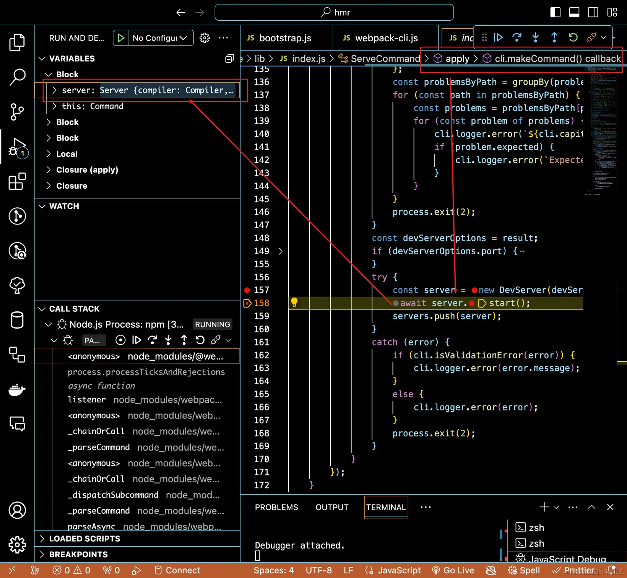Select the listener call stack frame
The height and width of the screenshot is (578, 627).
pyautogui.click(x=145, y=400)
